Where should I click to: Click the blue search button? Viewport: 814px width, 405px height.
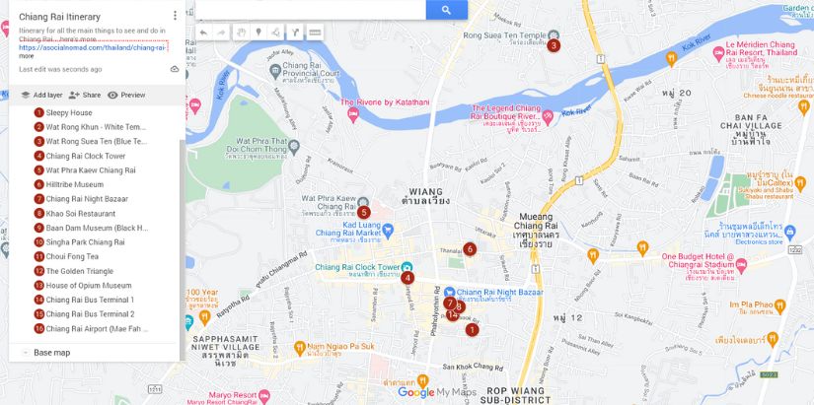click(x=446, y=10)
